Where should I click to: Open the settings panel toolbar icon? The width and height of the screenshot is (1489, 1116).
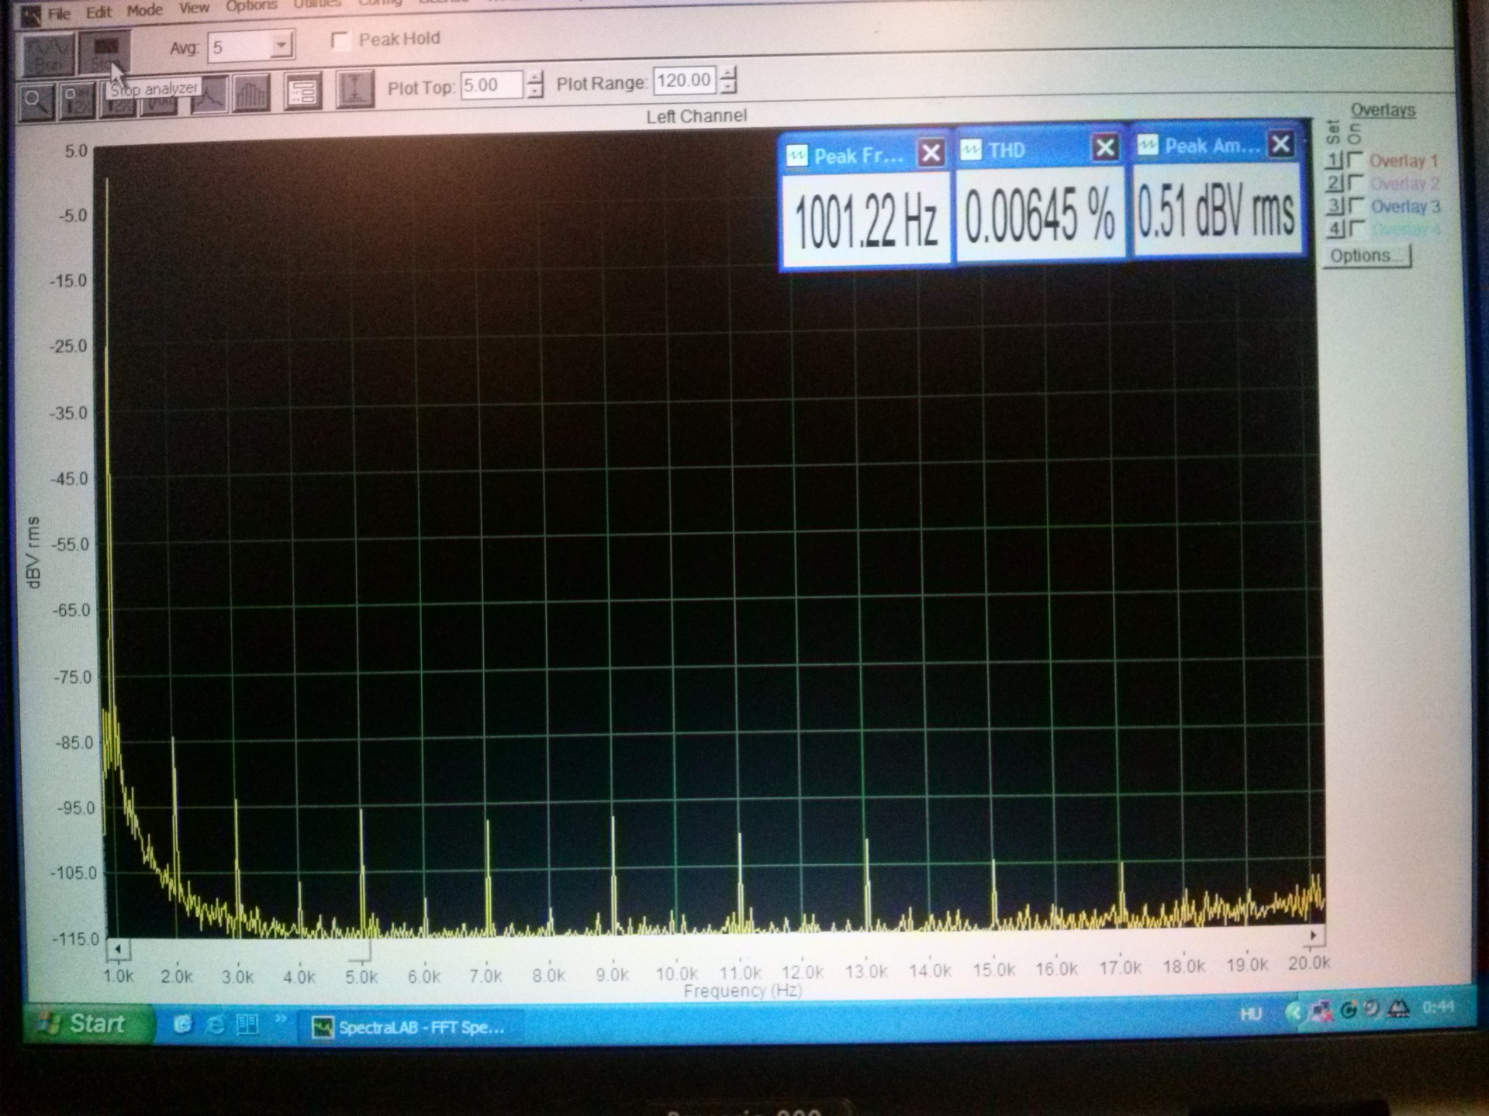coord(302,92)
